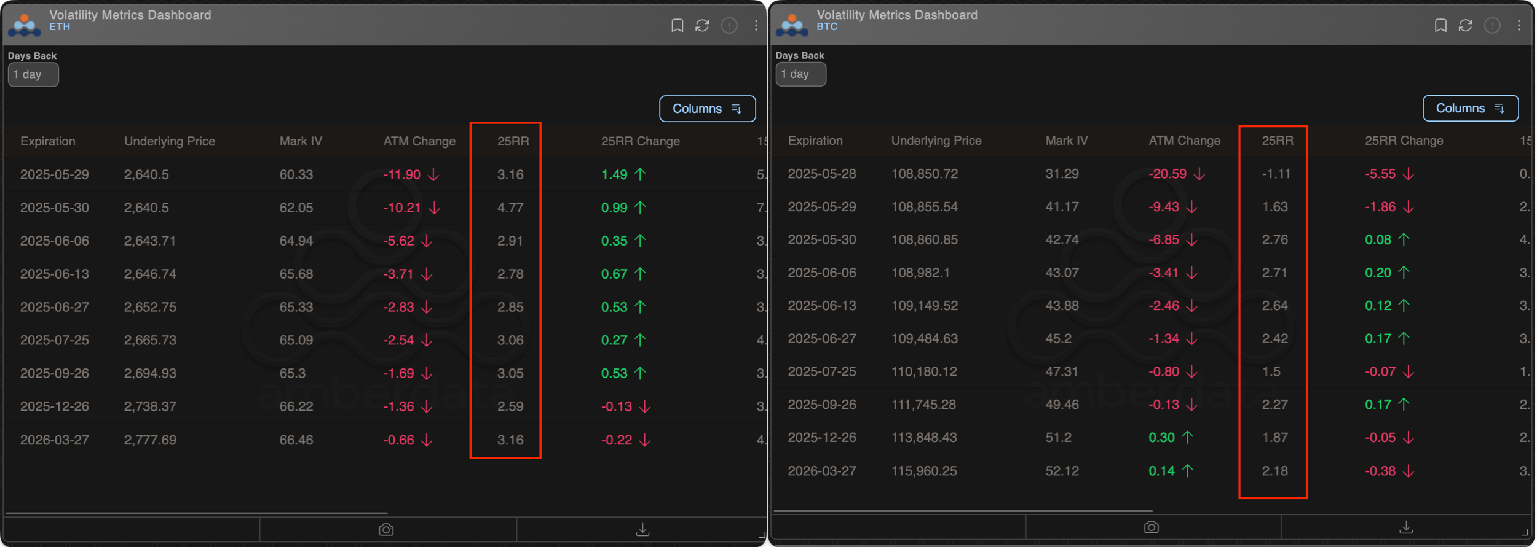Select BTC expiration 2026-03-27 cell
Screen dimensions: 1537x547
click(x=822, y=471)
